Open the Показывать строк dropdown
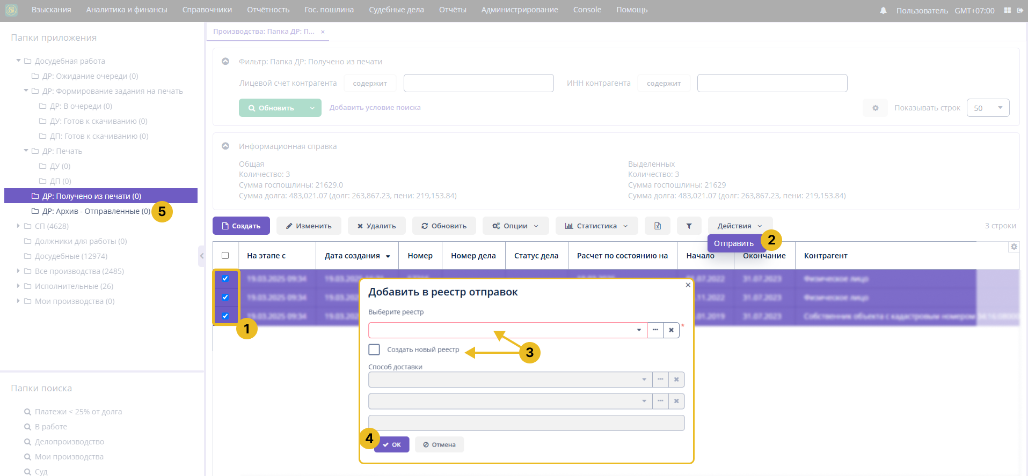1028x476 pixels. click(988, 108)
